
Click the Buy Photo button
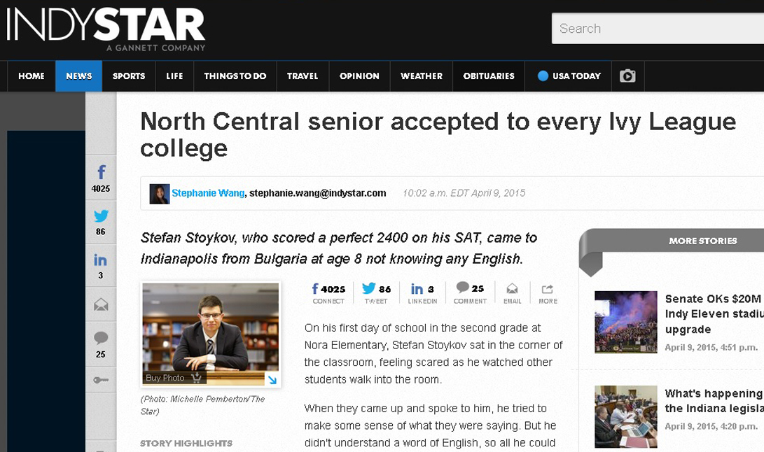[173, 378]
